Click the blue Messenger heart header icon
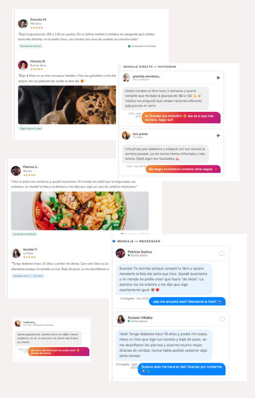This screenshot has height=398, width=255. [x=114, y=241]
